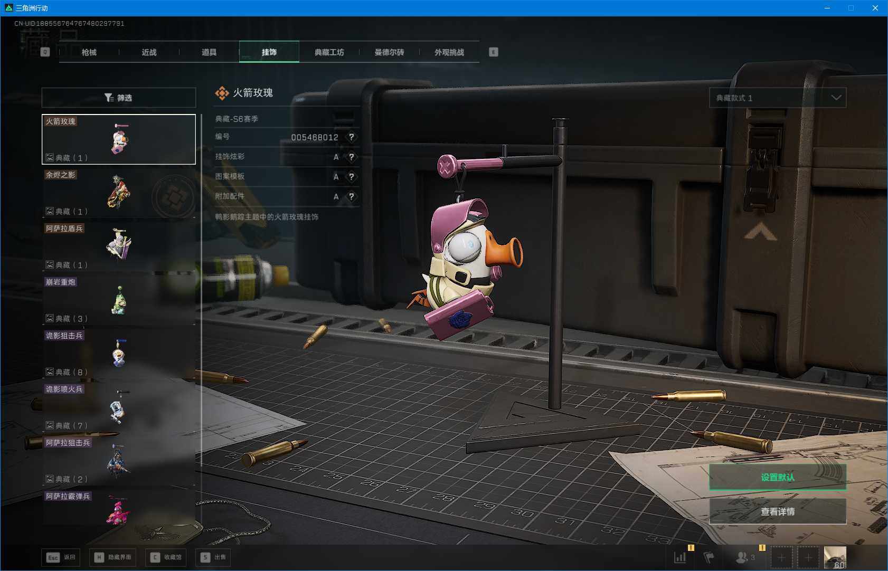Click the flag icon in bottom bar
The width and height of the screenshot is (888, 571).
tap(708, 557)
